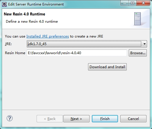
Task: Minimize the Edit Server Runtime window
Action: 125,3
